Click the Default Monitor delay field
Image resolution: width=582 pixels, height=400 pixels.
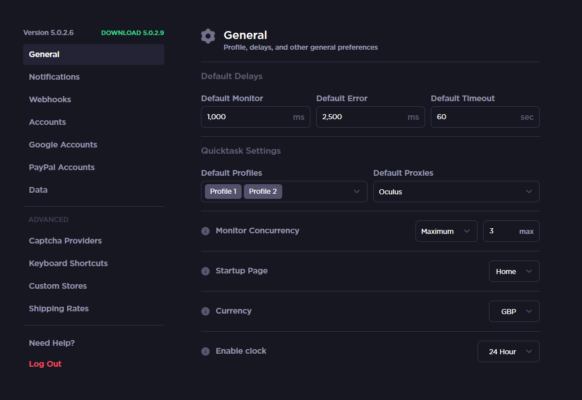point(255,117)
